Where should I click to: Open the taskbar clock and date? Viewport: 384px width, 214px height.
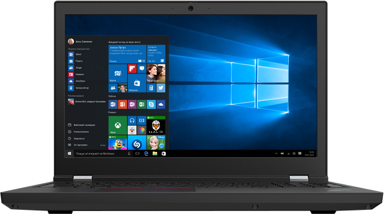[310, 154]
